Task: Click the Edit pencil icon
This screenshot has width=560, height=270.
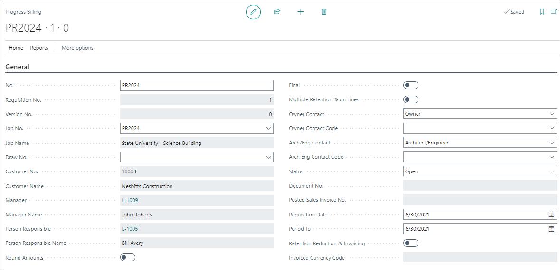Action: (x=253, y=12)
